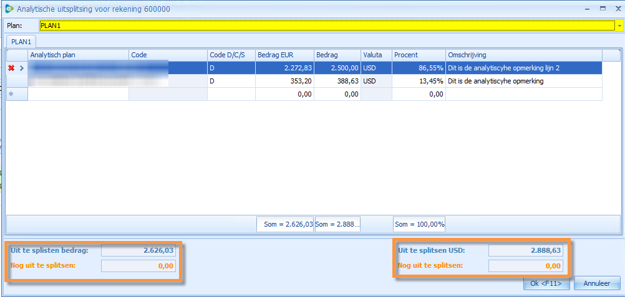This screenshot has height=297, width=625.
Task: Click the Uit te splisten bedrag field
Action: (138, 250)
